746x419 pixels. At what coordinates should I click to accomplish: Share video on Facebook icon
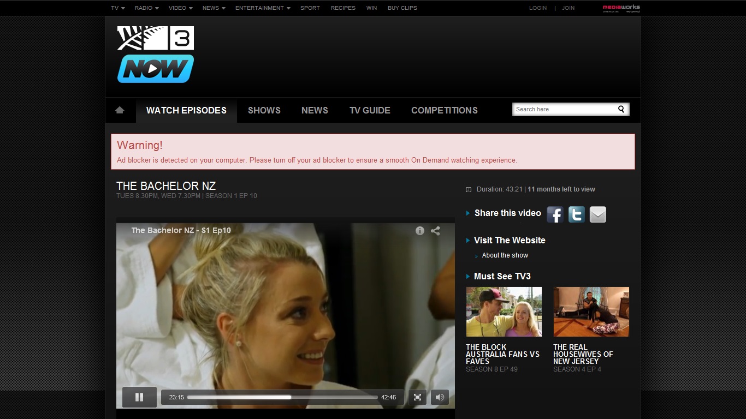coord(555,214)
